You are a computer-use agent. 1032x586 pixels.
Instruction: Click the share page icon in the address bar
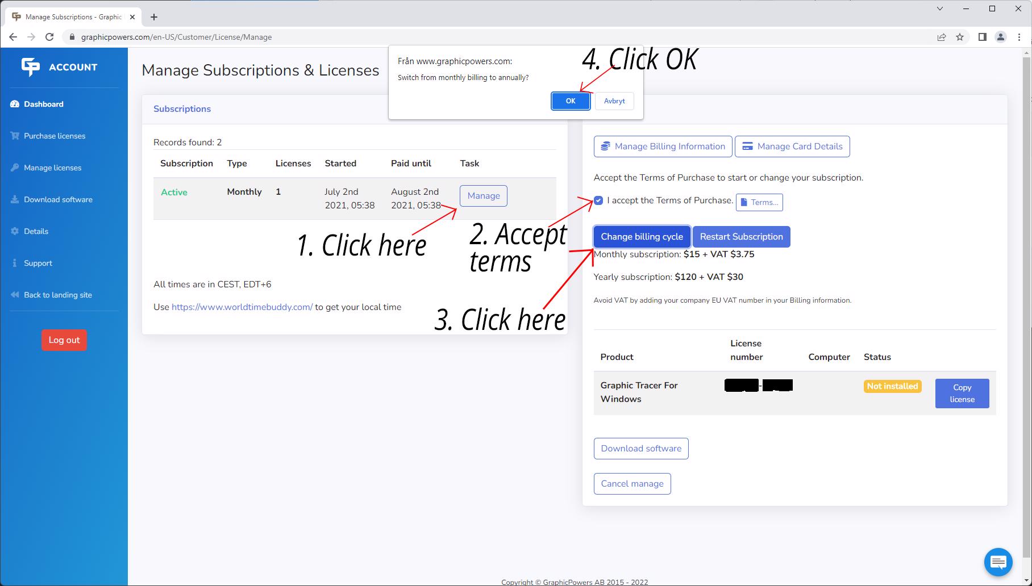(942, 37)
